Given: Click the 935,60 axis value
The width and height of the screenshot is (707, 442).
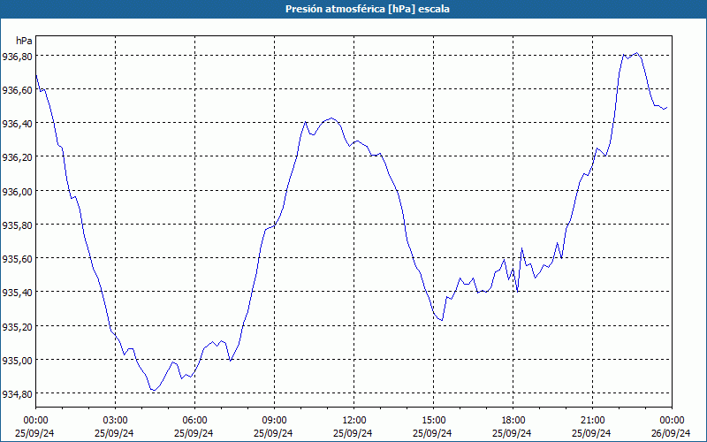Looking at the screenshot, I should click(17, 259).
